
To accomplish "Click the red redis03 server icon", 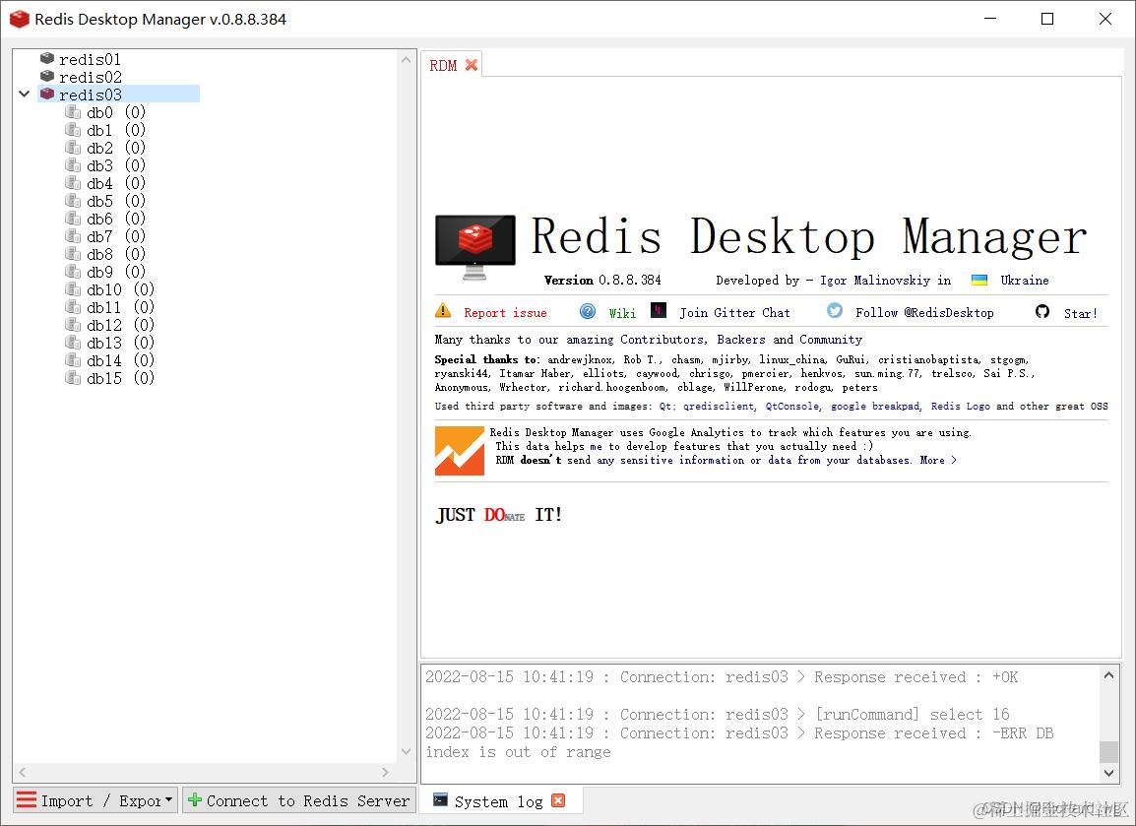I will (x=47, y=95).
